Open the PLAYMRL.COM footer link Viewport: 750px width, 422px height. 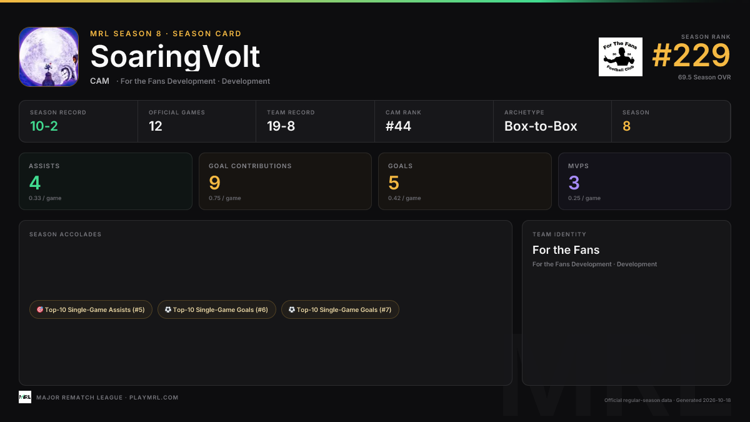click(x=154, y=398)
